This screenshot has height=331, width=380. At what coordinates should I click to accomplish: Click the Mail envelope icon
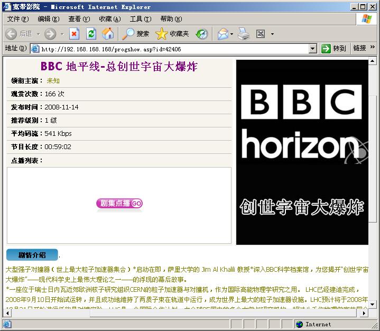pos(223,34)
